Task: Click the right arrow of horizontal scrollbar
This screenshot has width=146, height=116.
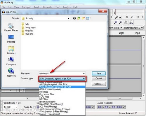Action: point(140,99)
